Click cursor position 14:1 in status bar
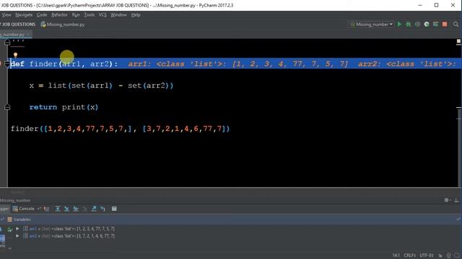 (396, 255)
